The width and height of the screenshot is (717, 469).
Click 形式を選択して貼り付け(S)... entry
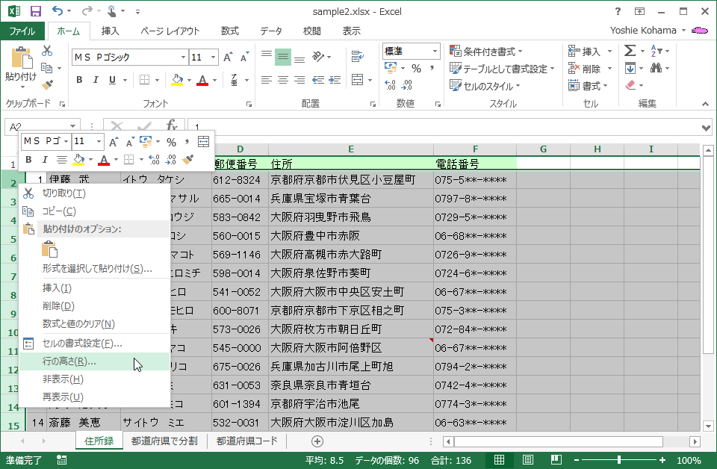point(94,268)
